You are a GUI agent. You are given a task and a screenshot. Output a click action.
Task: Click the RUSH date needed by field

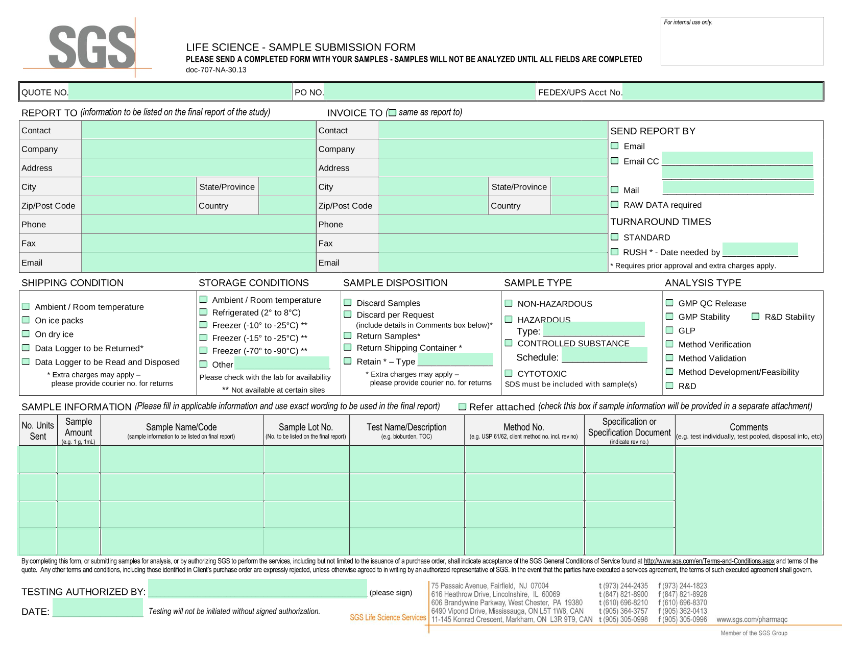pyautogui.click(x=760, y=249)
